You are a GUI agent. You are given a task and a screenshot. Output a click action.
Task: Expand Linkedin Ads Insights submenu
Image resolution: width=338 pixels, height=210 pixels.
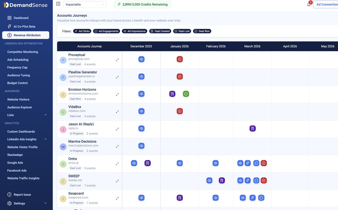pyautogui.click(x=45, y=139)
